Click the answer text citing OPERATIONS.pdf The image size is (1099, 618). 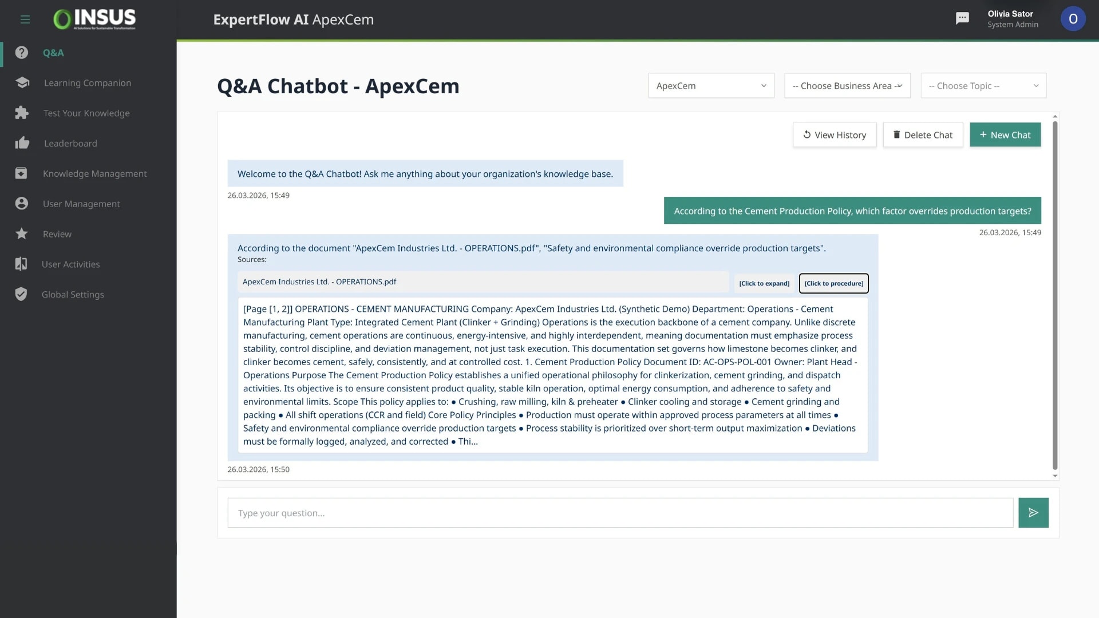[x=532, y=248]
